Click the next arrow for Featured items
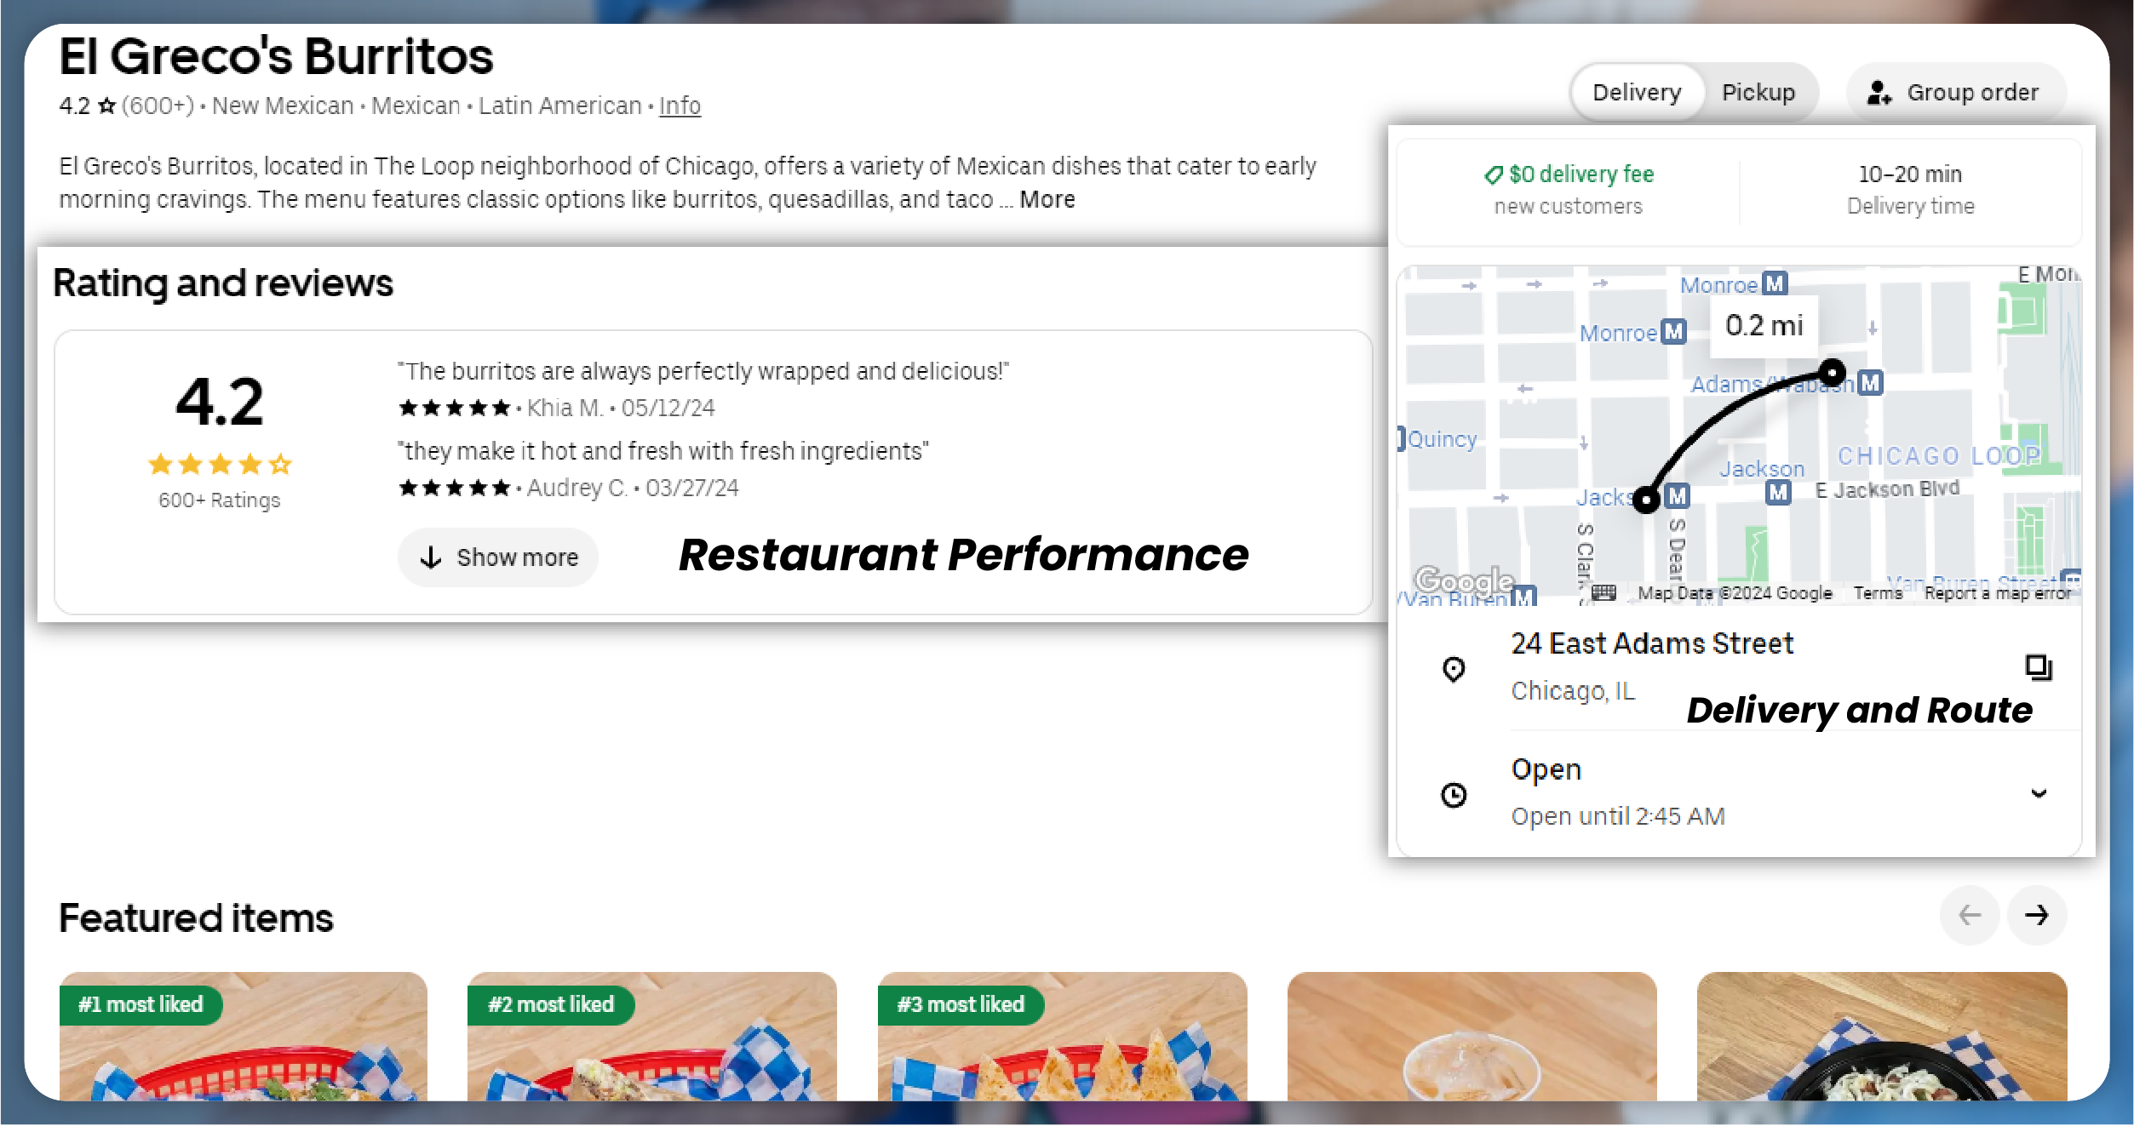2134x1126 pixels. click(x=2036, y=915)
